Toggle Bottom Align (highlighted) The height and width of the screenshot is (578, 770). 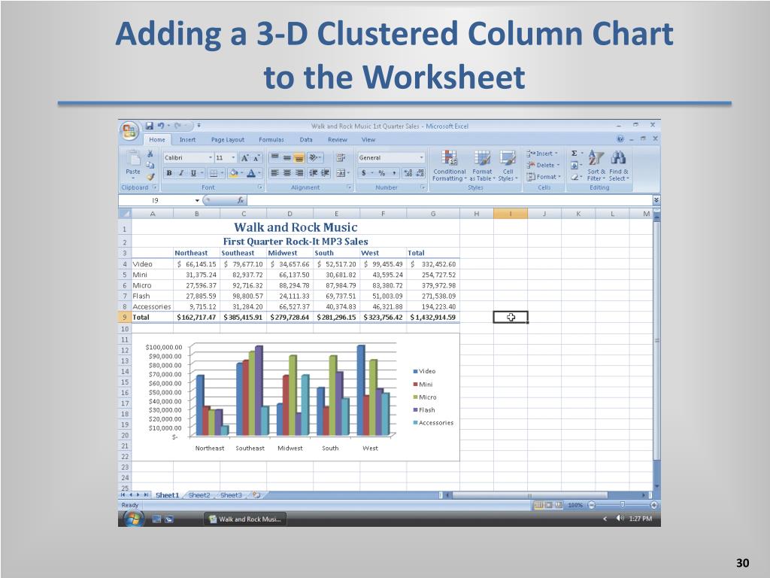click(x=299, y=158)
